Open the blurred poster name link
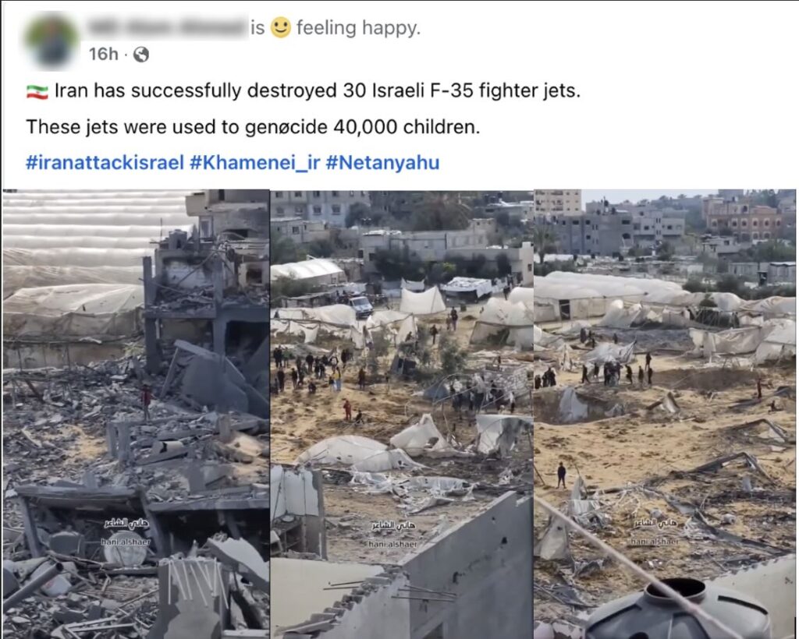799x639 pixels. click(x=165, y=27)
